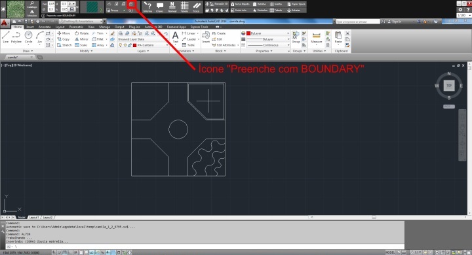Click the Text annotation tool
472x255 pixels.
pyautogui.click(x=175, y=38)
